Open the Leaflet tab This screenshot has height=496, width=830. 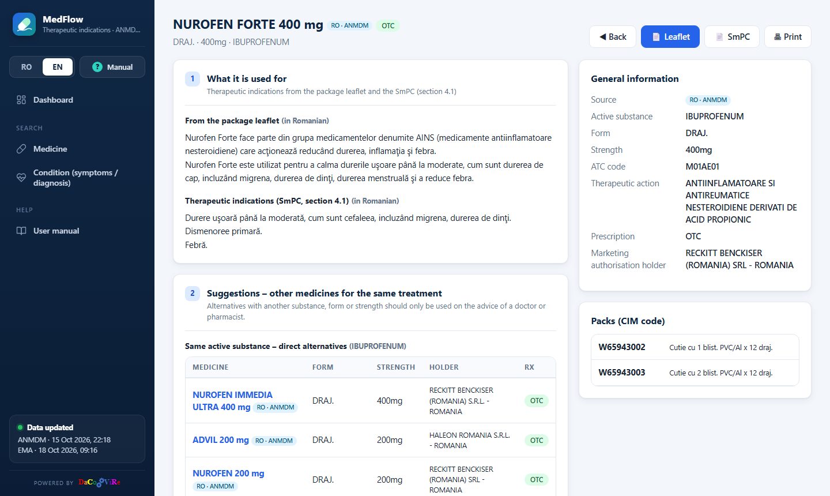670,37
